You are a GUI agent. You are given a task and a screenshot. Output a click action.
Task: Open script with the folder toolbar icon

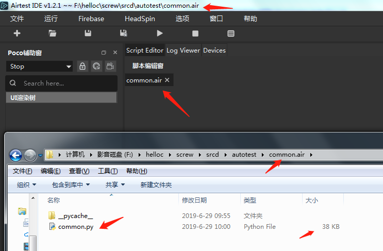point(52,33)
